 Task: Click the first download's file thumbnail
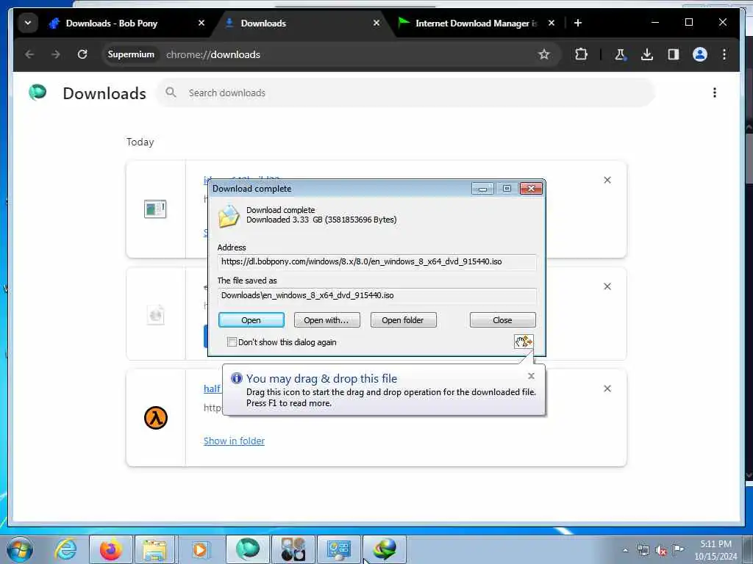(x=155, y=209)
